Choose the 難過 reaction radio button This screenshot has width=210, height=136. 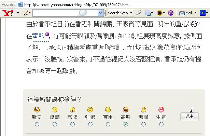tap(90, 124)
